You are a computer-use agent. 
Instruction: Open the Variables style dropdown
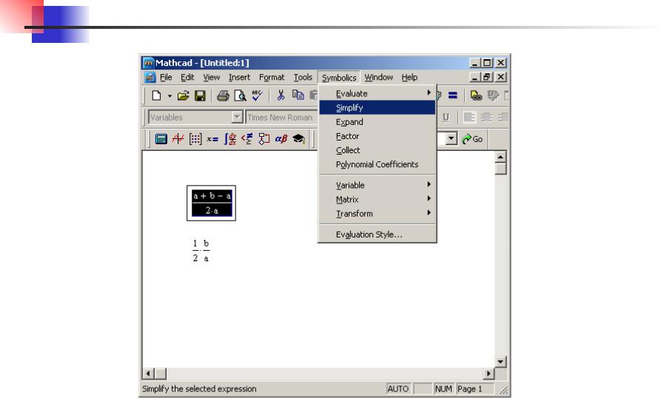pos(237,117)
